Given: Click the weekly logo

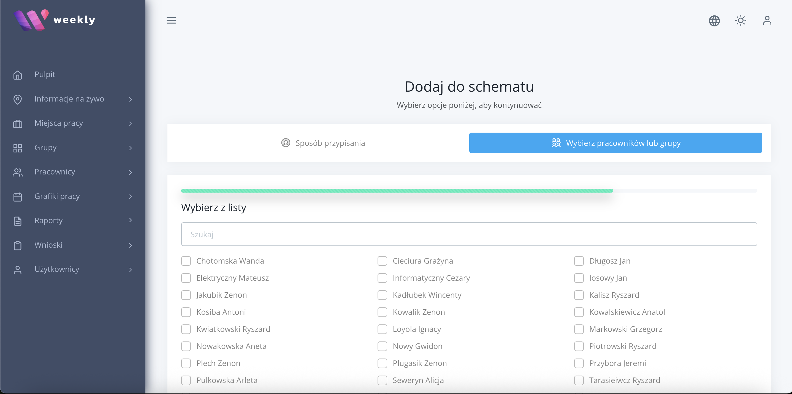Looking at the screenshot, I should pyautogui.click(x=55, y=20).
